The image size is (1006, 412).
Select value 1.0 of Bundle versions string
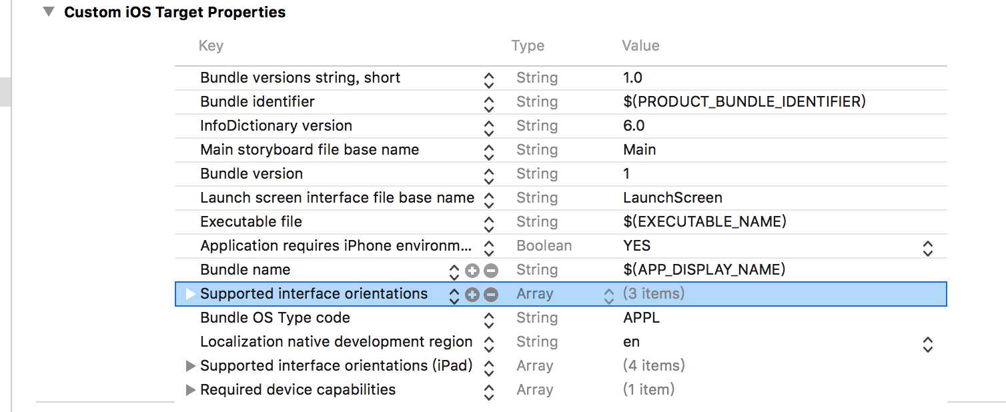coord(632,78)
